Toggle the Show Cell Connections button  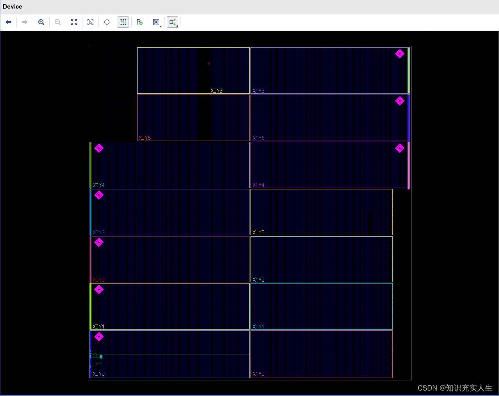172,22
